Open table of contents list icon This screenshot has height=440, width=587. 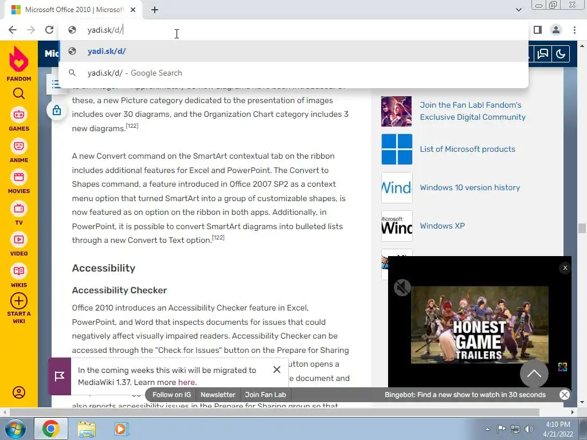coord(56,84)
